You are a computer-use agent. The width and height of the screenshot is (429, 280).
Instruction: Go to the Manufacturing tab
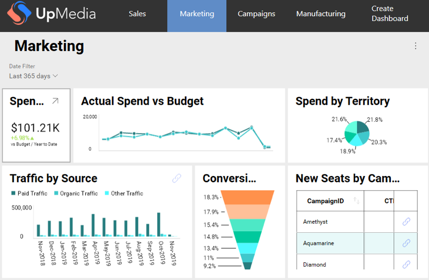[321, 14]
